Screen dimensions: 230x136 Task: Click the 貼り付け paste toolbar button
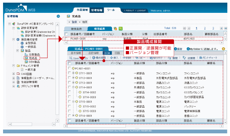[x=156, y=58]
